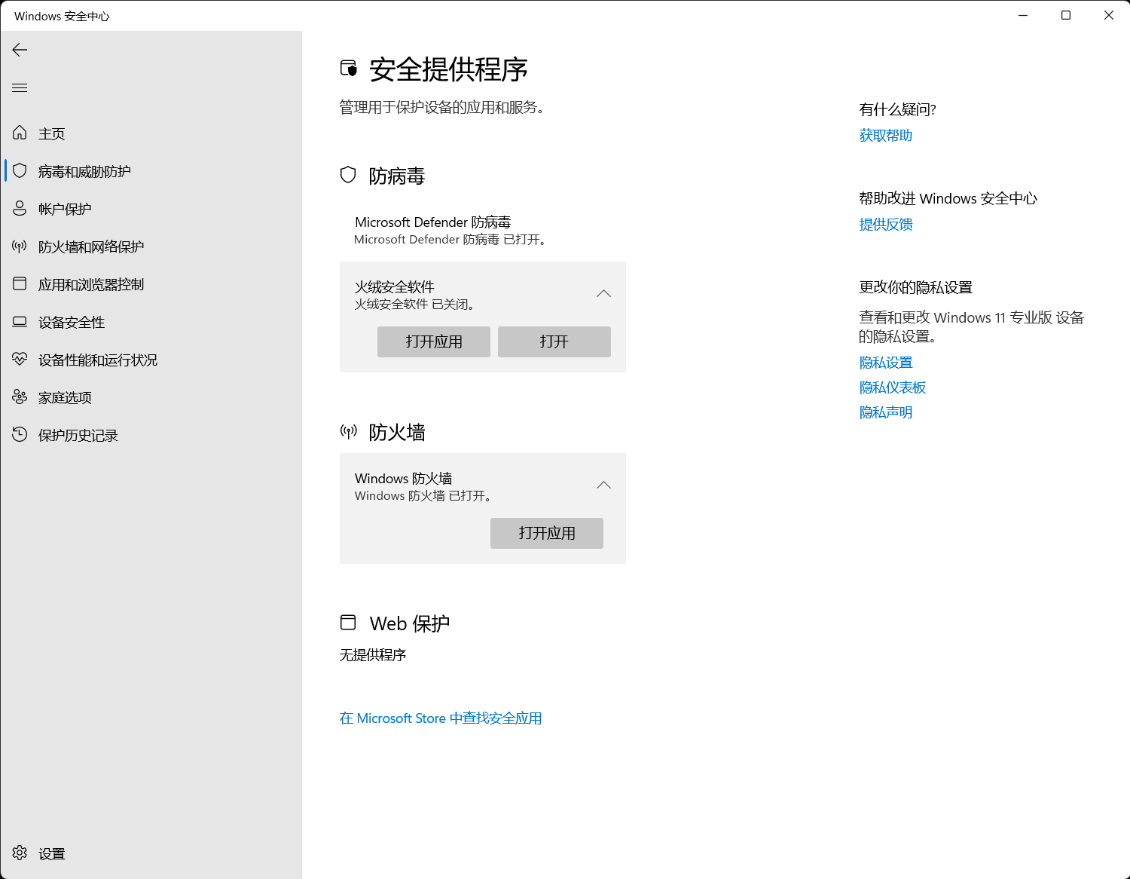The image size is (1130, 879).
Task: Click the gear icon for 设置
Action: (x=20, y=853)
